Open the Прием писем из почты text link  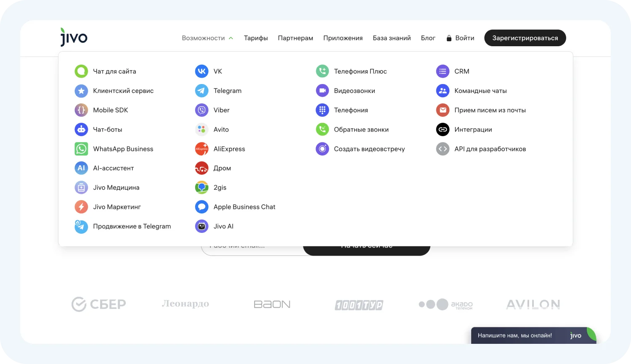[x=490, y=110]
